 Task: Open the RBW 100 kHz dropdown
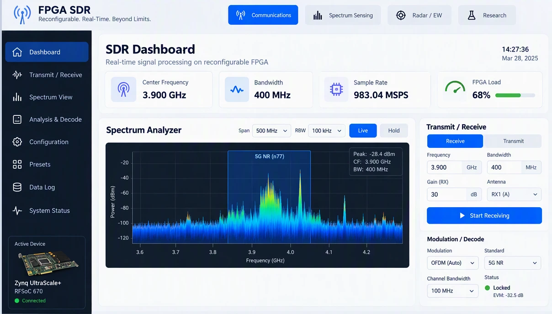[x=327, y=131]
